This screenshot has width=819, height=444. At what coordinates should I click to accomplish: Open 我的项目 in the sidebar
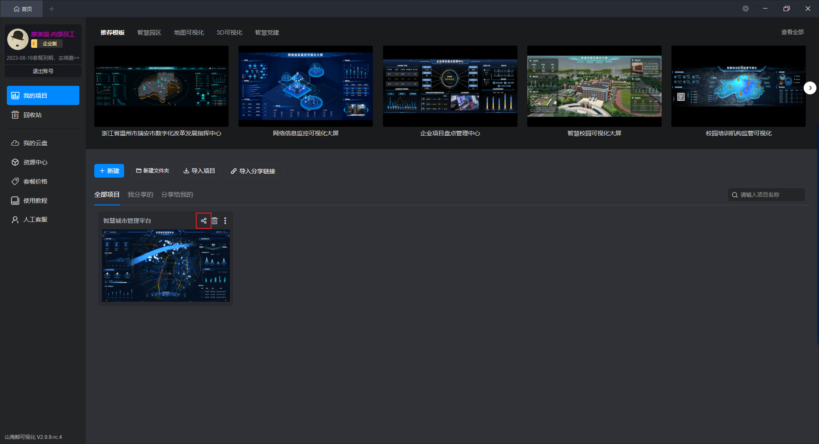click(43, 95)
